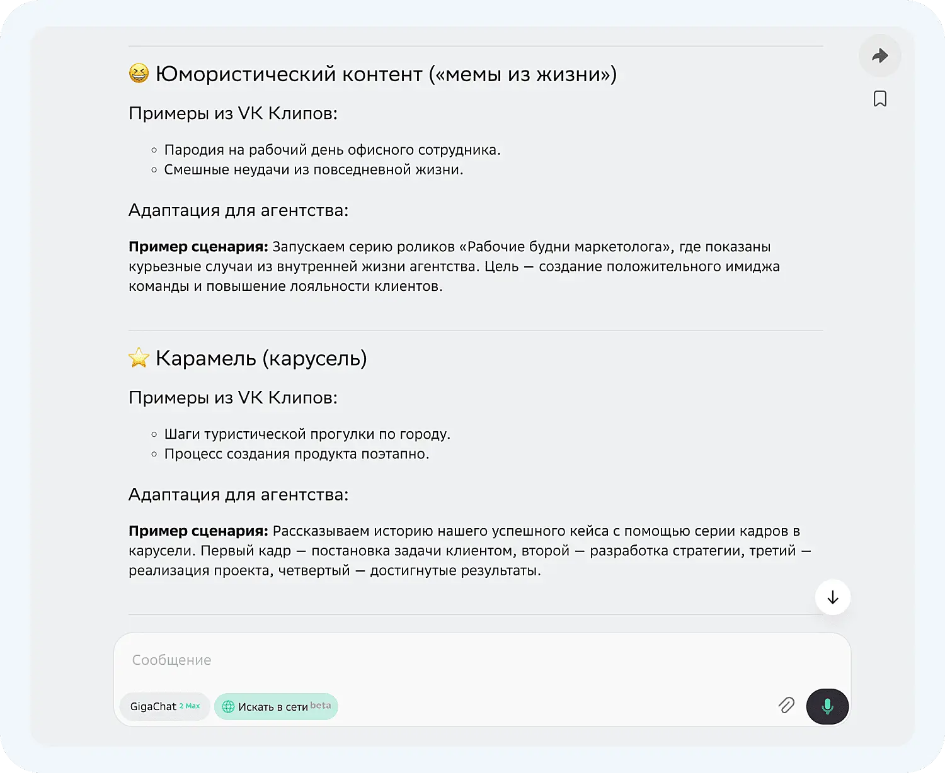Toggle the Искать в сети web search
This screenshot has width=945, height=773.
276,706
